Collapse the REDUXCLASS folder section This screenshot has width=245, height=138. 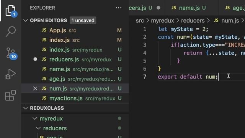pyautogui.click(x=26, y=108)
